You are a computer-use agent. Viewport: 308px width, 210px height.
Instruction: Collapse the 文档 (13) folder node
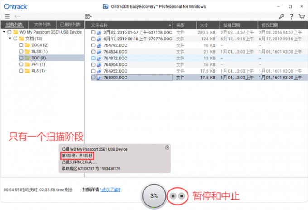click(10, 39)
